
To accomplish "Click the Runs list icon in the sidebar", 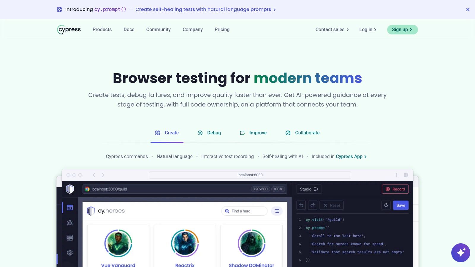I will click(70, 238).
